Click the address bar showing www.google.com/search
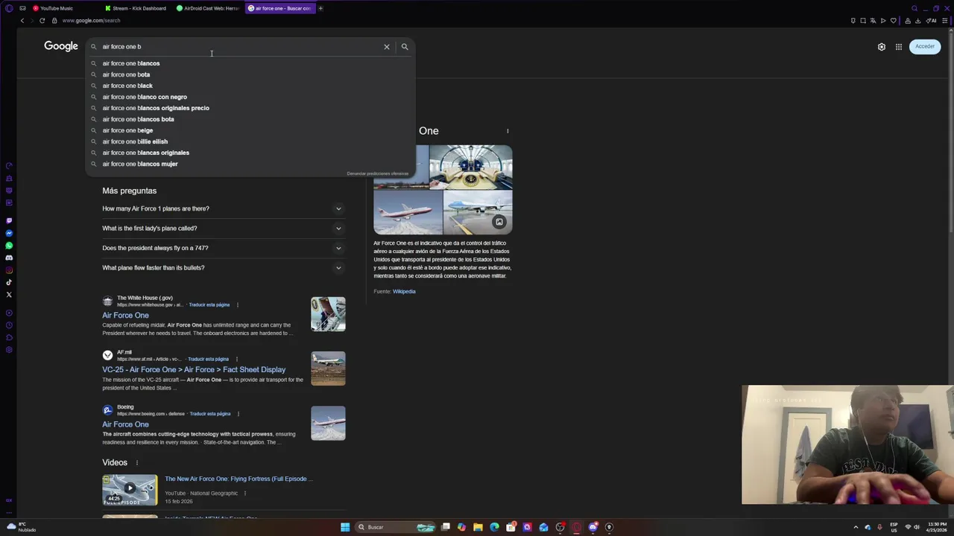The width and height of the screenshot is (954, 536). point(91,21)
